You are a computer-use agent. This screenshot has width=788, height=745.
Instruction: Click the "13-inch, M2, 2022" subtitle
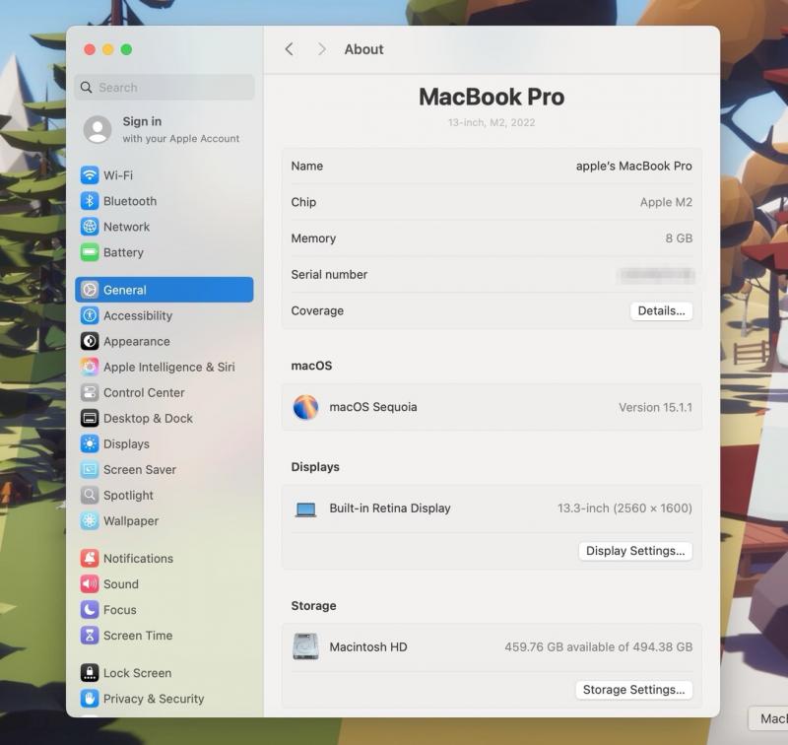492,122
